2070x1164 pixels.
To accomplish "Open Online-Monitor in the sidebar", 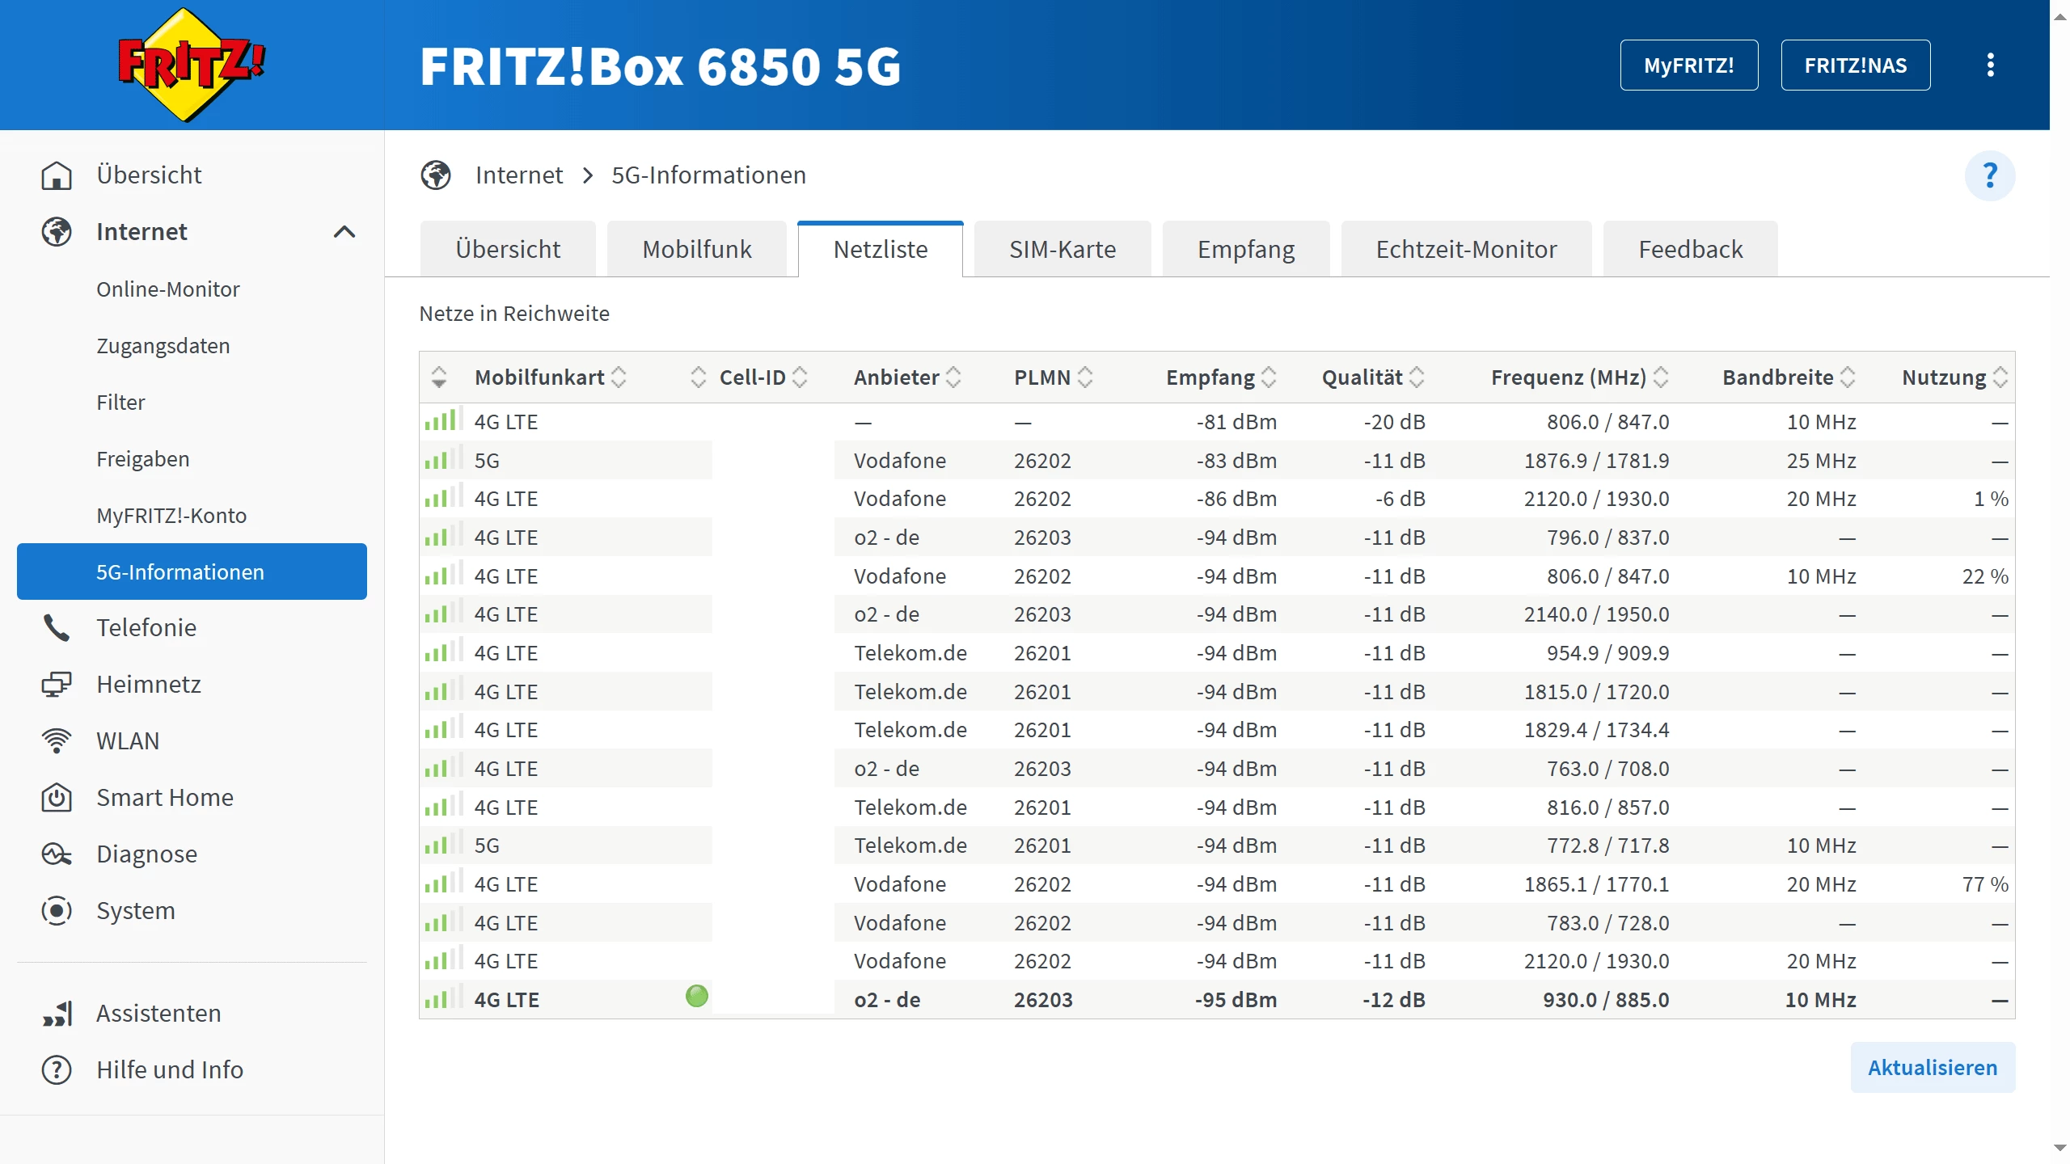I will [x=168, y=289].
